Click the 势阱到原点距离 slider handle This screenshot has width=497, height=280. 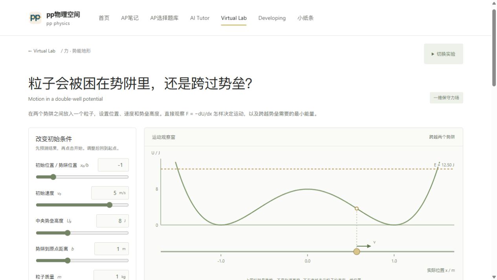[68, 260]
